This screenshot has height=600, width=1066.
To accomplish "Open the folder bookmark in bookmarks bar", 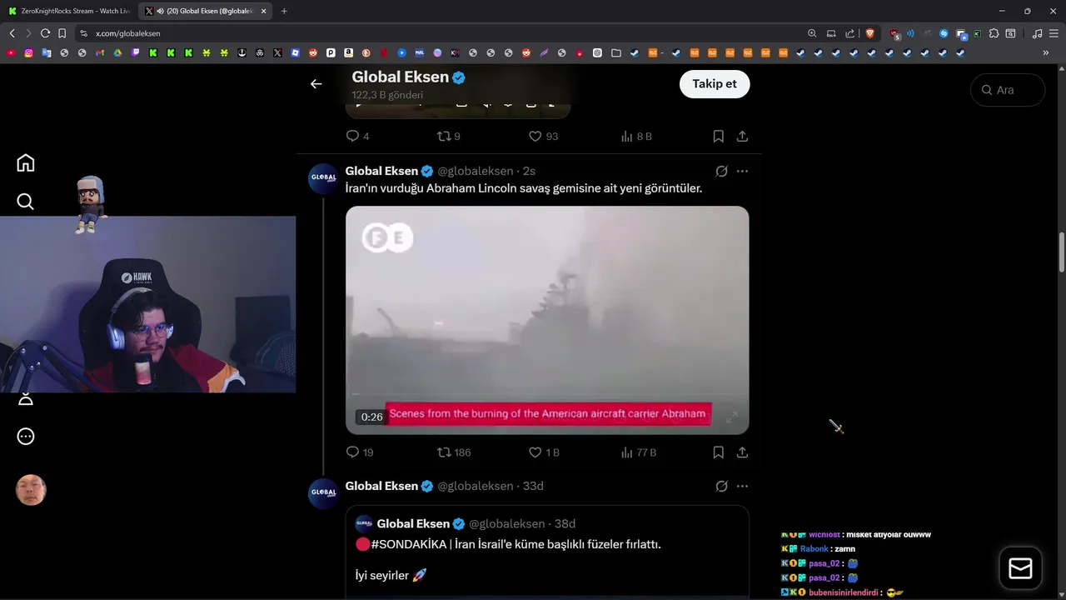I will point(615,52).
